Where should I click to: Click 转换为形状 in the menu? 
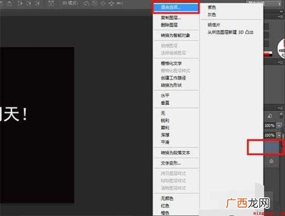click(171, 85)
